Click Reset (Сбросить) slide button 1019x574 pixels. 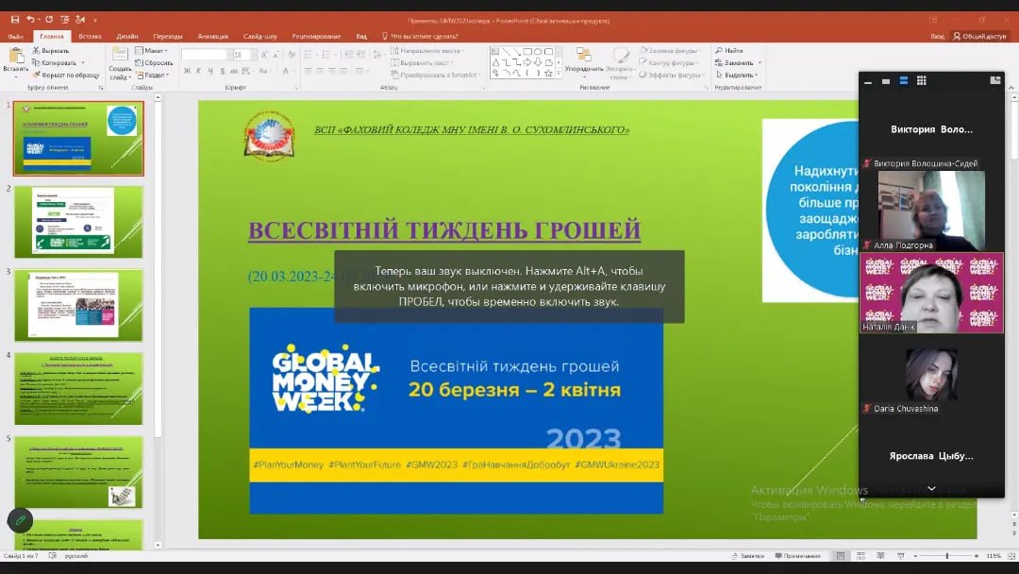tap(154, 62)
